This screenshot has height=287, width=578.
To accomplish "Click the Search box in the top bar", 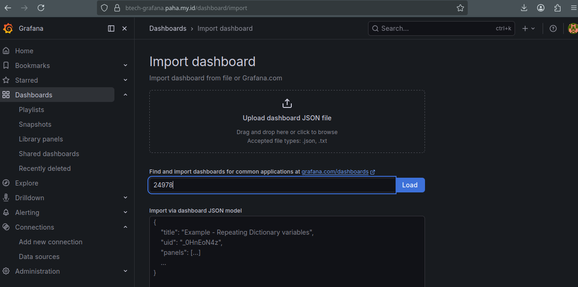I will point(442,28).
